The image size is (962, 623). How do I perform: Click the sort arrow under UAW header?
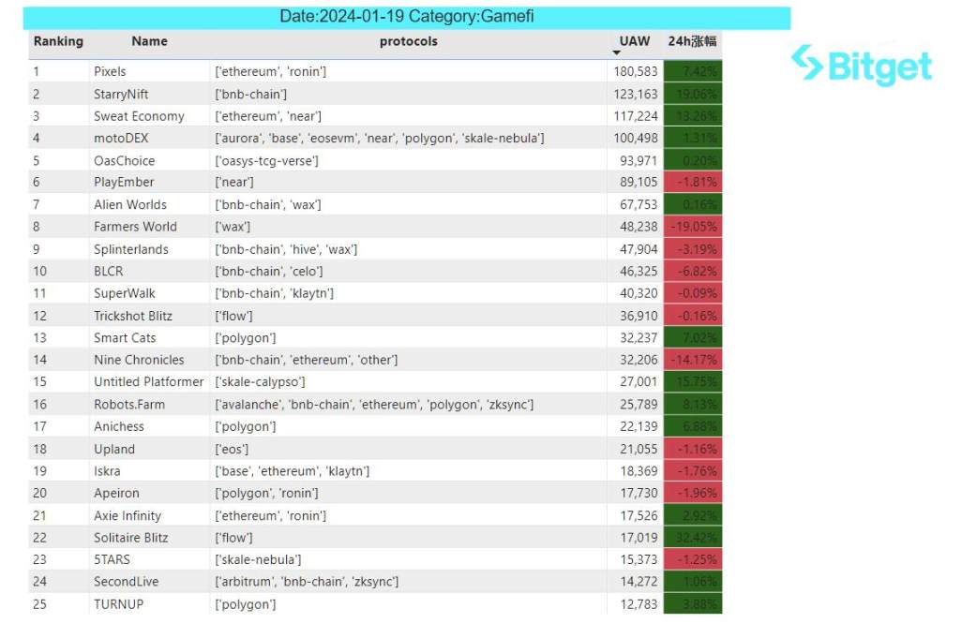pyautogui.click(x=616, y=53)
